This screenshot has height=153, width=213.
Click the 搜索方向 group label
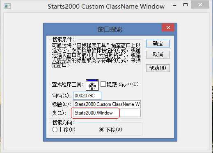coord(63,122)
